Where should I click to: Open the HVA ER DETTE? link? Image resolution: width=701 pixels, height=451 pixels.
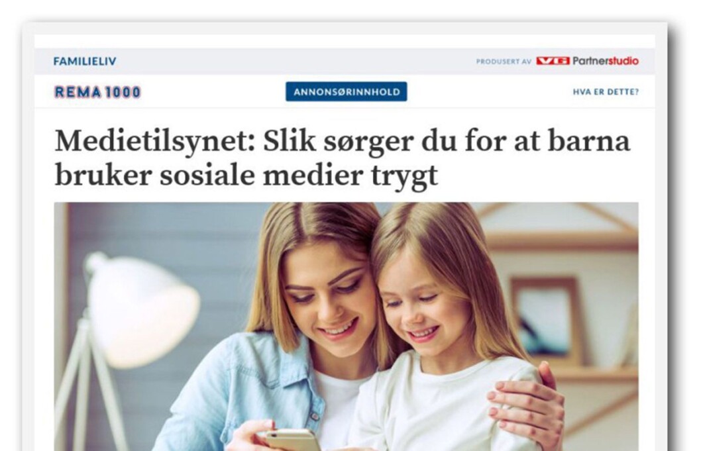(x=606, y=92)
